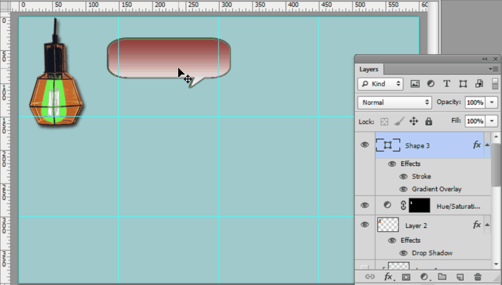Add a layer style via fx button
502x285 pixels.
coord(389,276)
